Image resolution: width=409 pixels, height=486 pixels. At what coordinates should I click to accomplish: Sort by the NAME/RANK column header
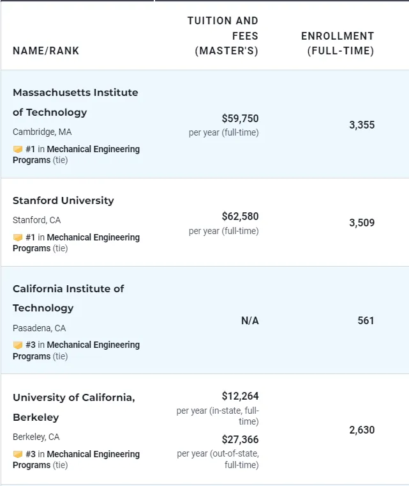tap(46, 51)
